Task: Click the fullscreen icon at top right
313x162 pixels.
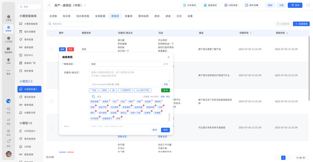Action: (308, 5)
